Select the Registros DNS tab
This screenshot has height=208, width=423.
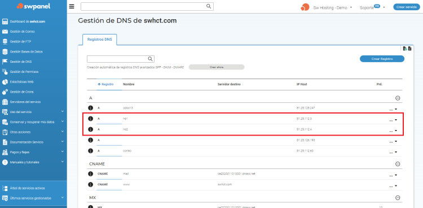tap(99, 40)
